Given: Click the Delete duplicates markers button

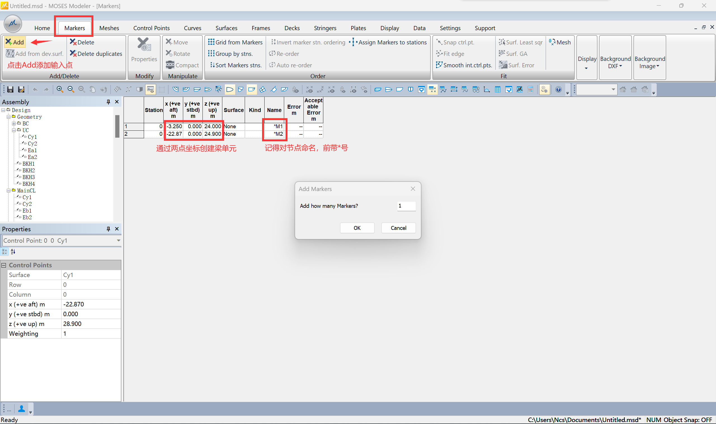Looking at the screenshot, I should [x=96, y=54].
